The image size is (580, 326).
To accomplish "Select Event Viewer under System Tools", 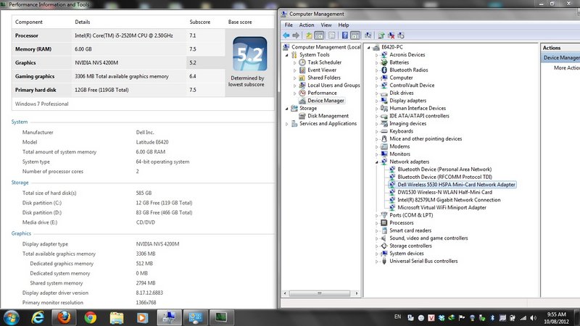I will pyautogui.click(x=323, y=70).
